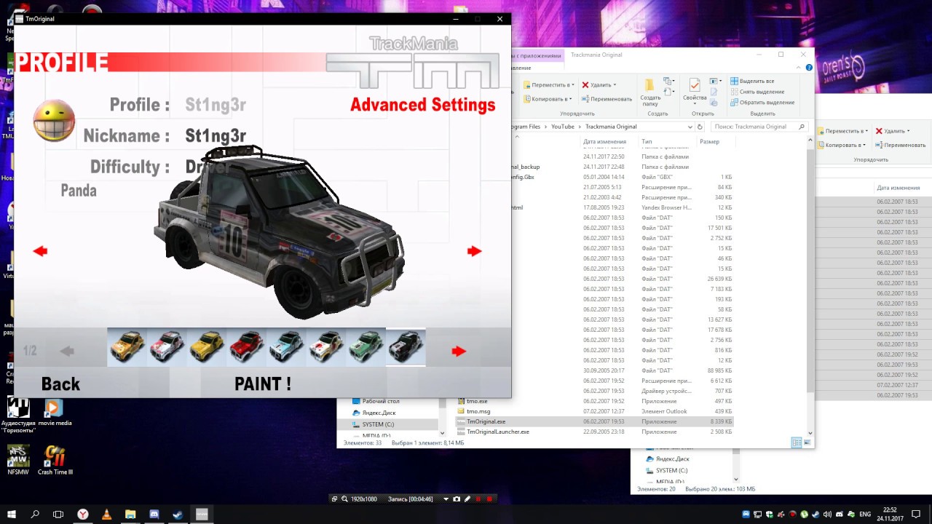Screen dimensions: 932x524
Task: Switch to large icons view in Explorer status bar
Action: point(807,442)
